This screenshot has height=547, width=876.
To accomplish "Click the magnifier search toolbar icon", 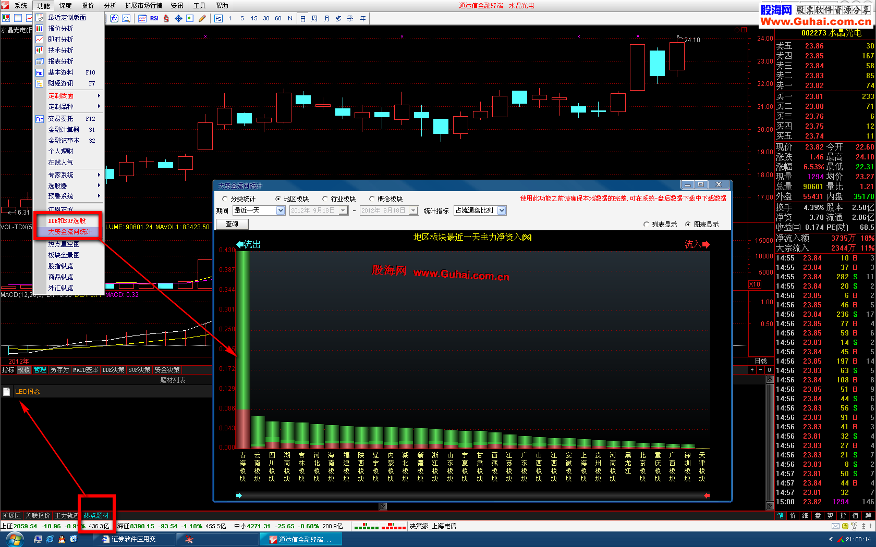I will coord(126,18).
